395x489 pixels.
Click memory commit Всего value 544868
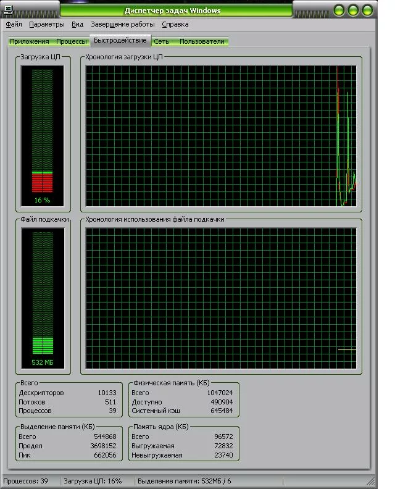[x=105, y=437]
